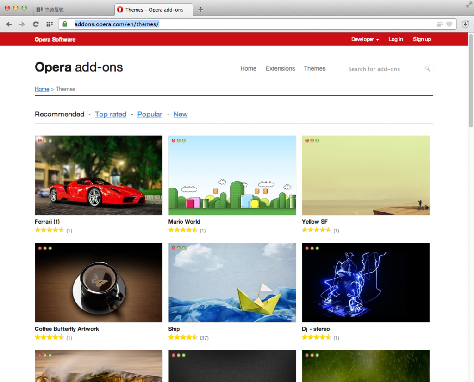Click the security lock badge in address bar

64,24
